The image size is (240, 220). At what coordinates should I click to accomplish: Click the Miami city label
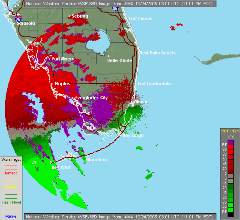(x=140, y=102)
